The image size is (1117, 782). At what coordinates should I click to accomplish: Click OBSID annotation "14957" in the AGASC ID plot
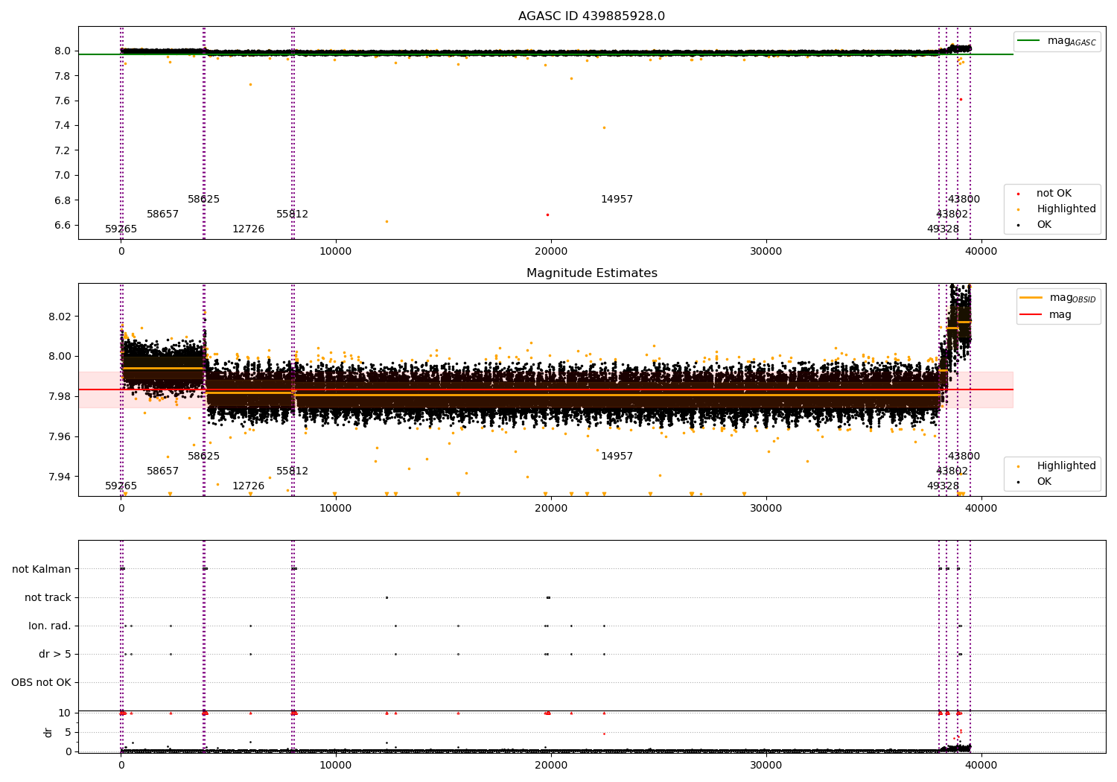click(x=617, y=200)
